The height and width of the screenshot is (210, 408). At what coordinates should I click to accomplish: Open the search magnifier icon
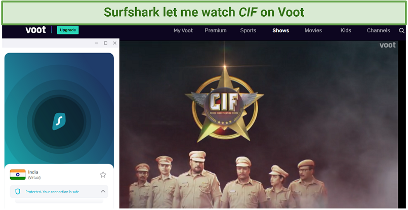click(x=401, y=31)
